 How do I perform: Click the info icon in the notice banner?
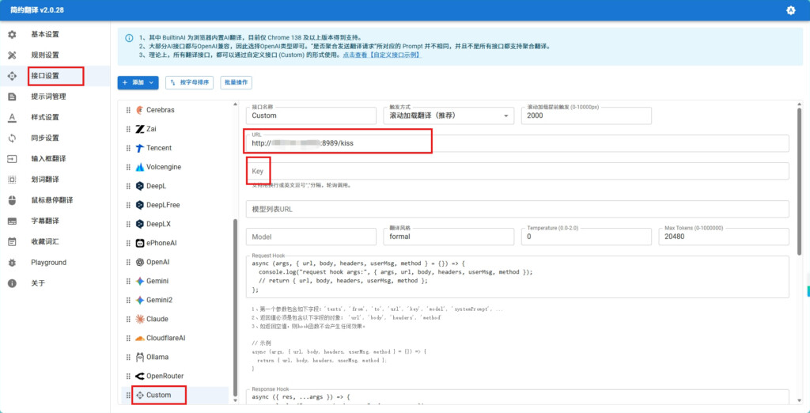129,38
